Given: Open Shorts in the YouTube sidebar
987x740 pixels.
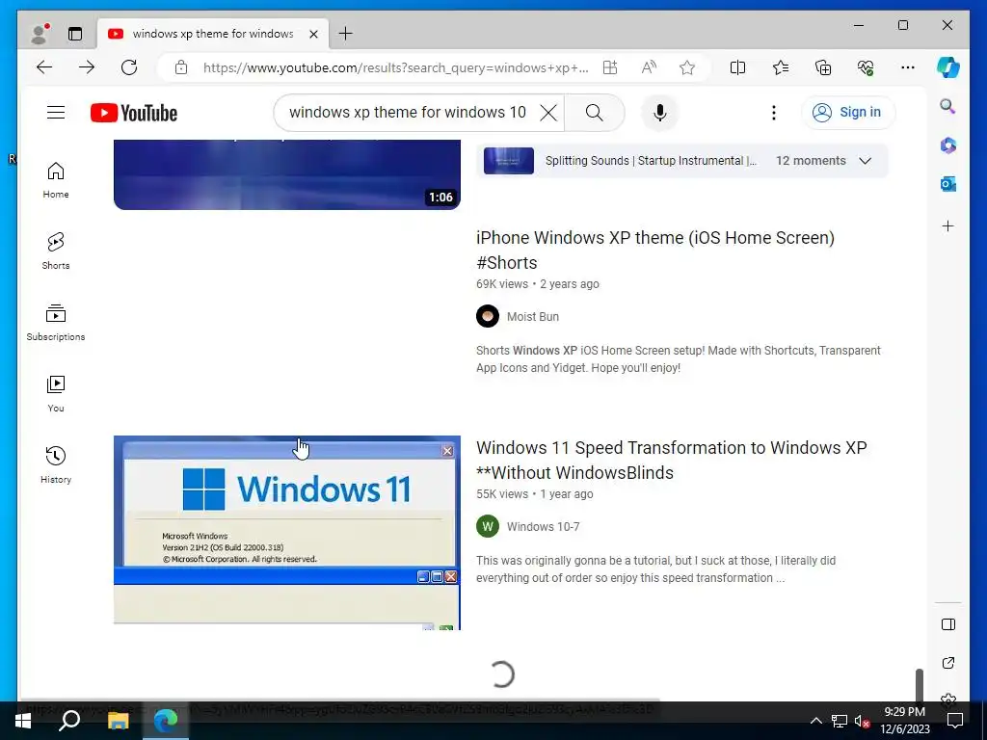Looking at the screenshot, I should tap(56, 251).
